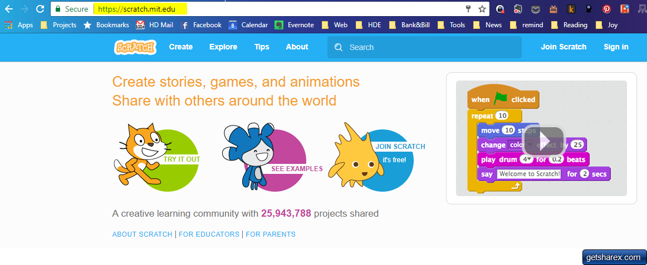
Task: Reload the page with the refresh icon
Action: [40, 9]
